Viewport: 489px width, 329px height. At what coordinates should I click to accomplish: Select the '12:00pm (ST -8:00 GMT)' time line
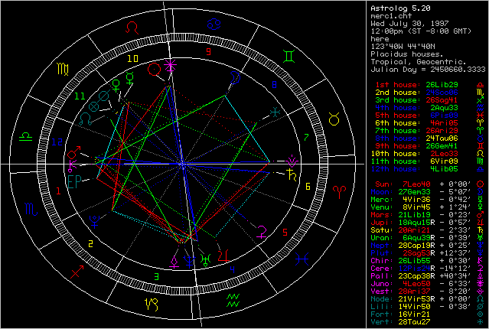tap(421, 31)
